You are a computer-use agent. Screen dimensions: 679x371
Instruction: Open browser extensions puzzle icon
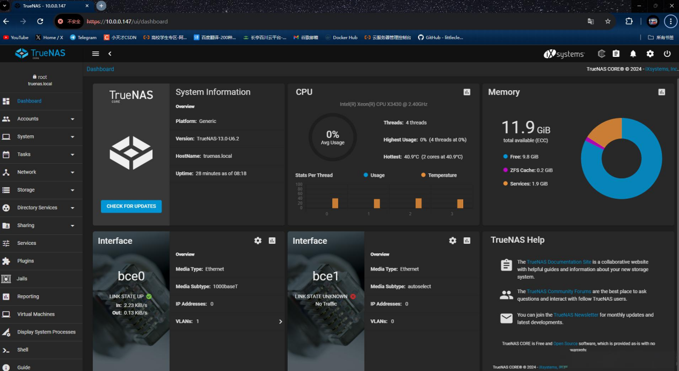point(629,21)
